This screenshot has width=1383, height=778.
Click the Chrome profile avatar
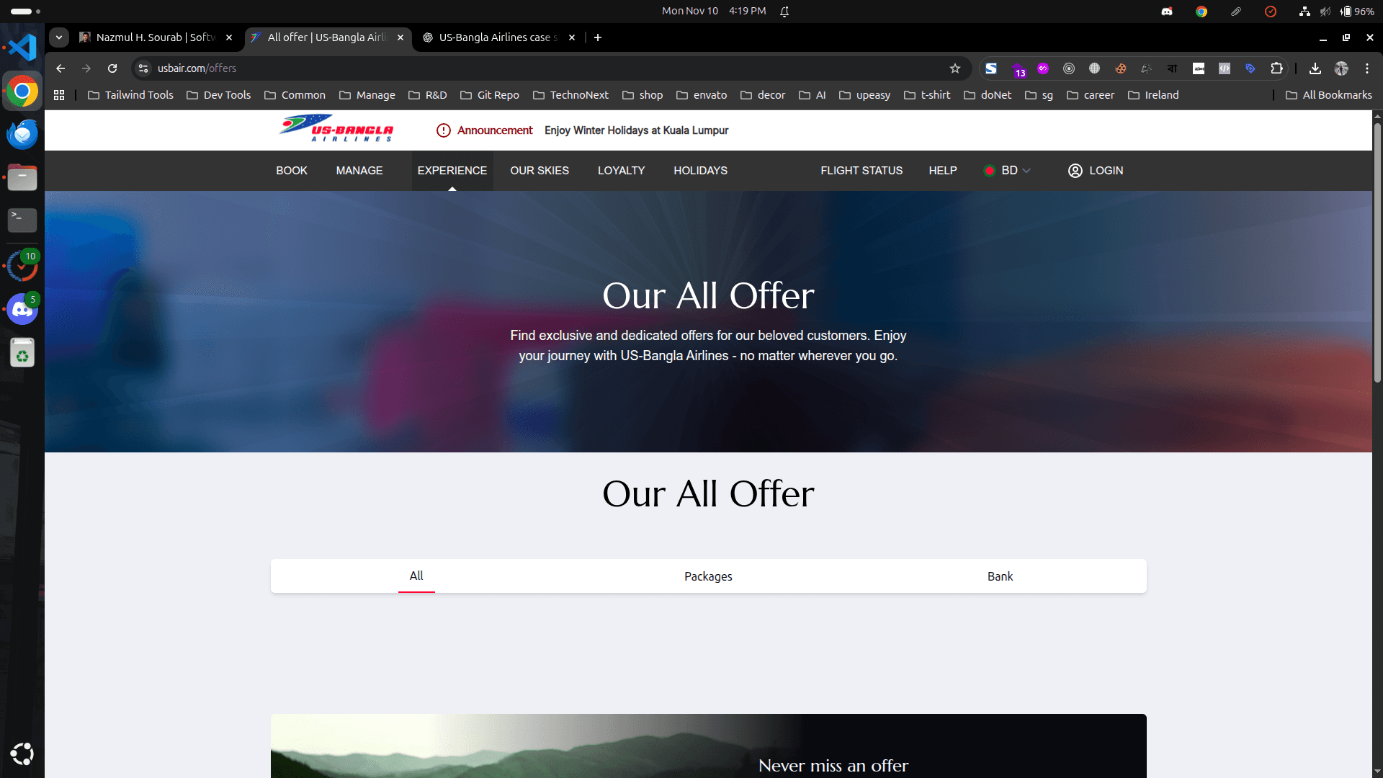click(1342, 68)
